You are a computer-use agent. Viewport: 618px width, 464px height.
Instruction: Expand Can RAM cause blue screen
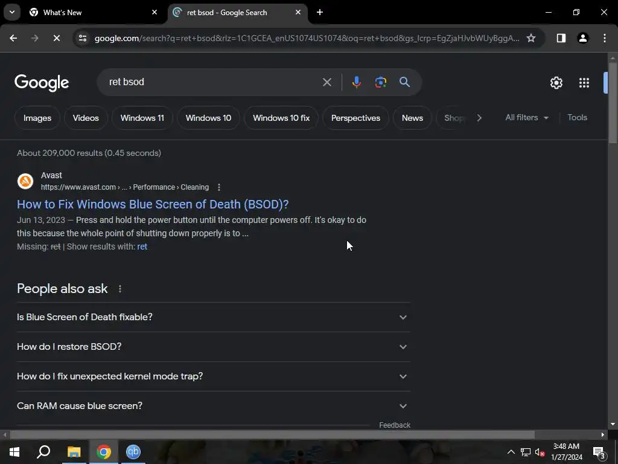(x=213, y=406)
